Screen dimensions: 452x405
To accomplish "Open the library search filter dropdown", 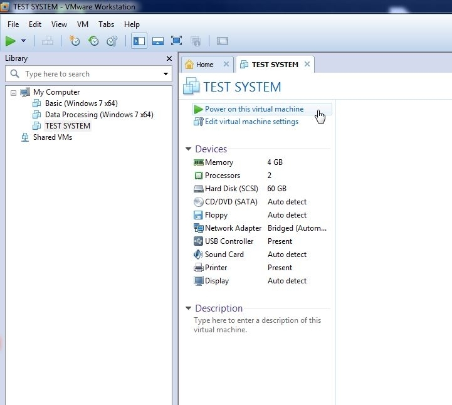I will coord(166,74).
